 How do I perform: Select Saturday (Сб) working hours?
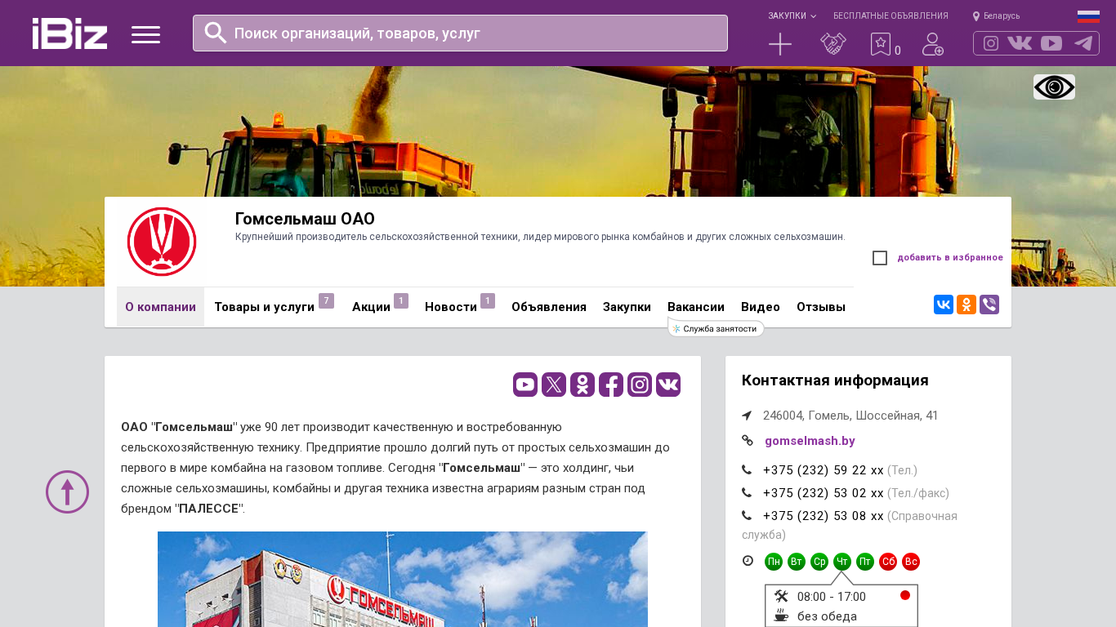click(888, 562)
